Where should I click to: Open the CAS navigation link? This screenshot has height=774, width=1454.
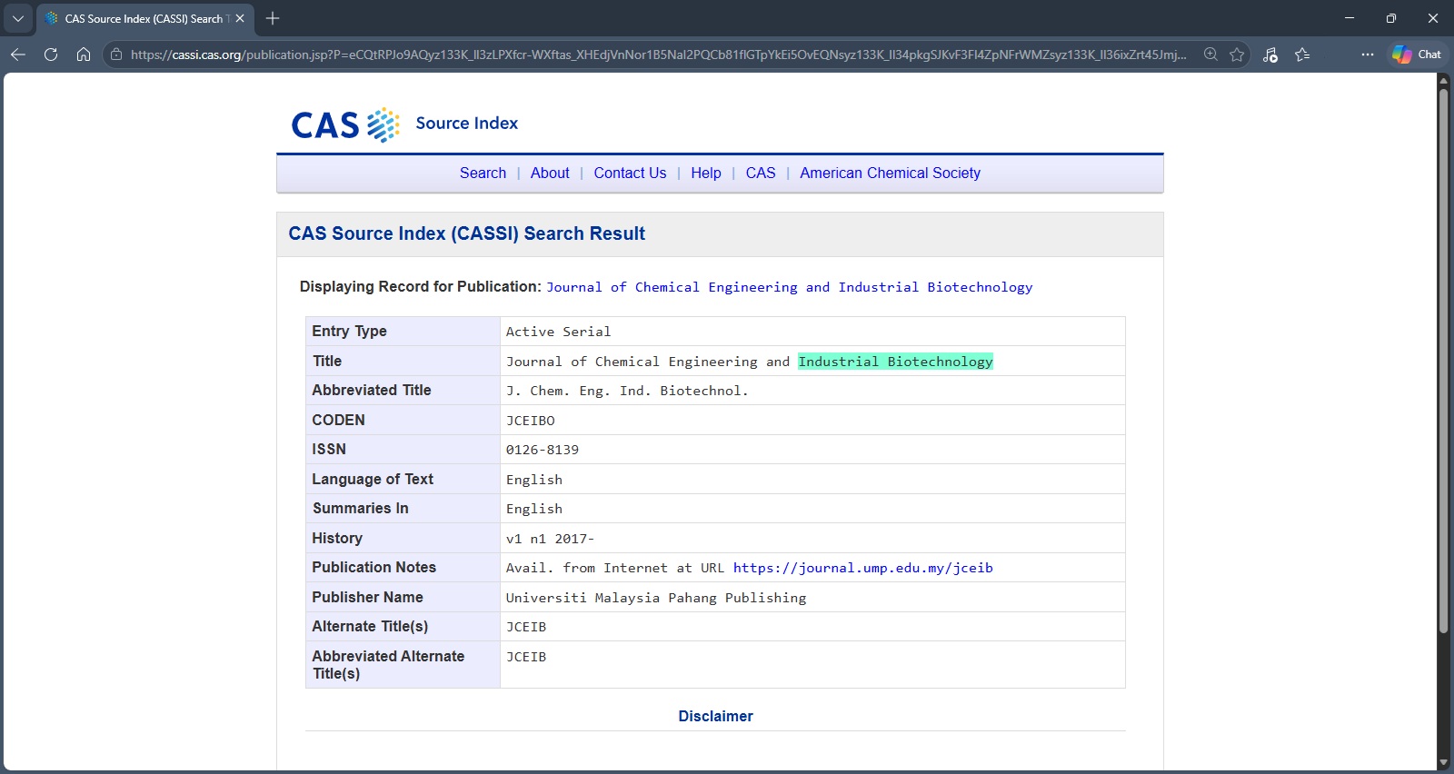761,173
